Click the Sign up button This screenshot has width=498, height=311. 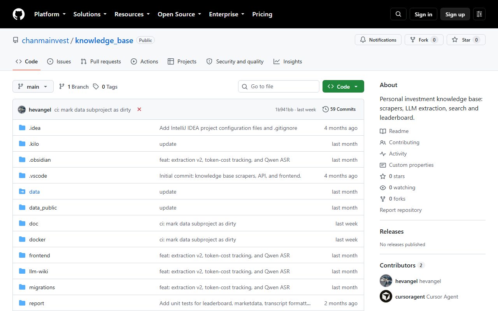[x=455, y=14]
